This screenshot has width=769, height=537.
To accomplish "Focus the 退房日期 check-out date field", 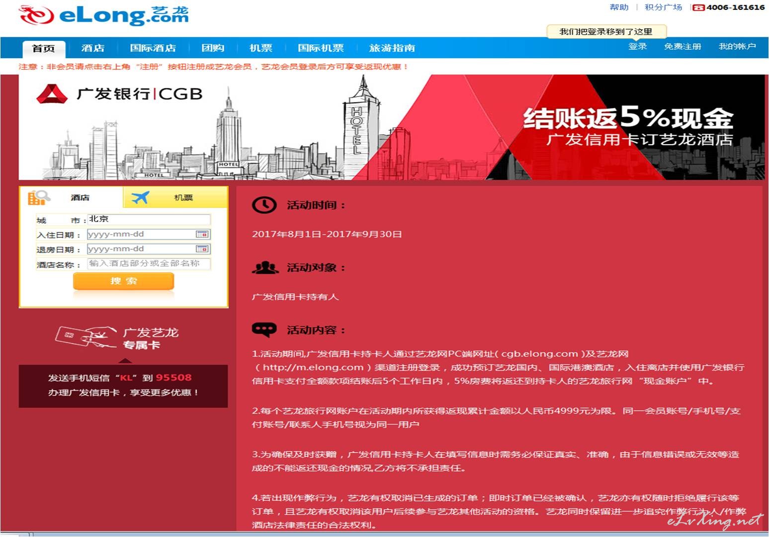I will tap(149, 249).
